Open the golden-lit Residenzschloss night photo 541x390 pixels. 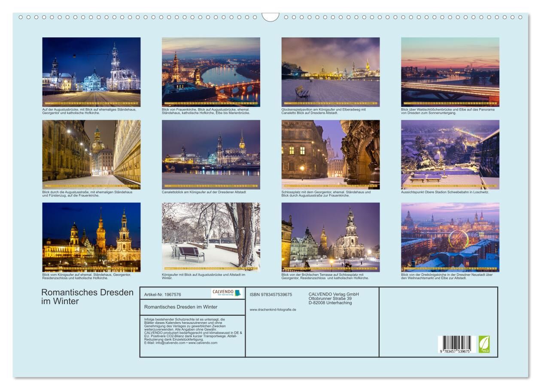coord(91,237)
